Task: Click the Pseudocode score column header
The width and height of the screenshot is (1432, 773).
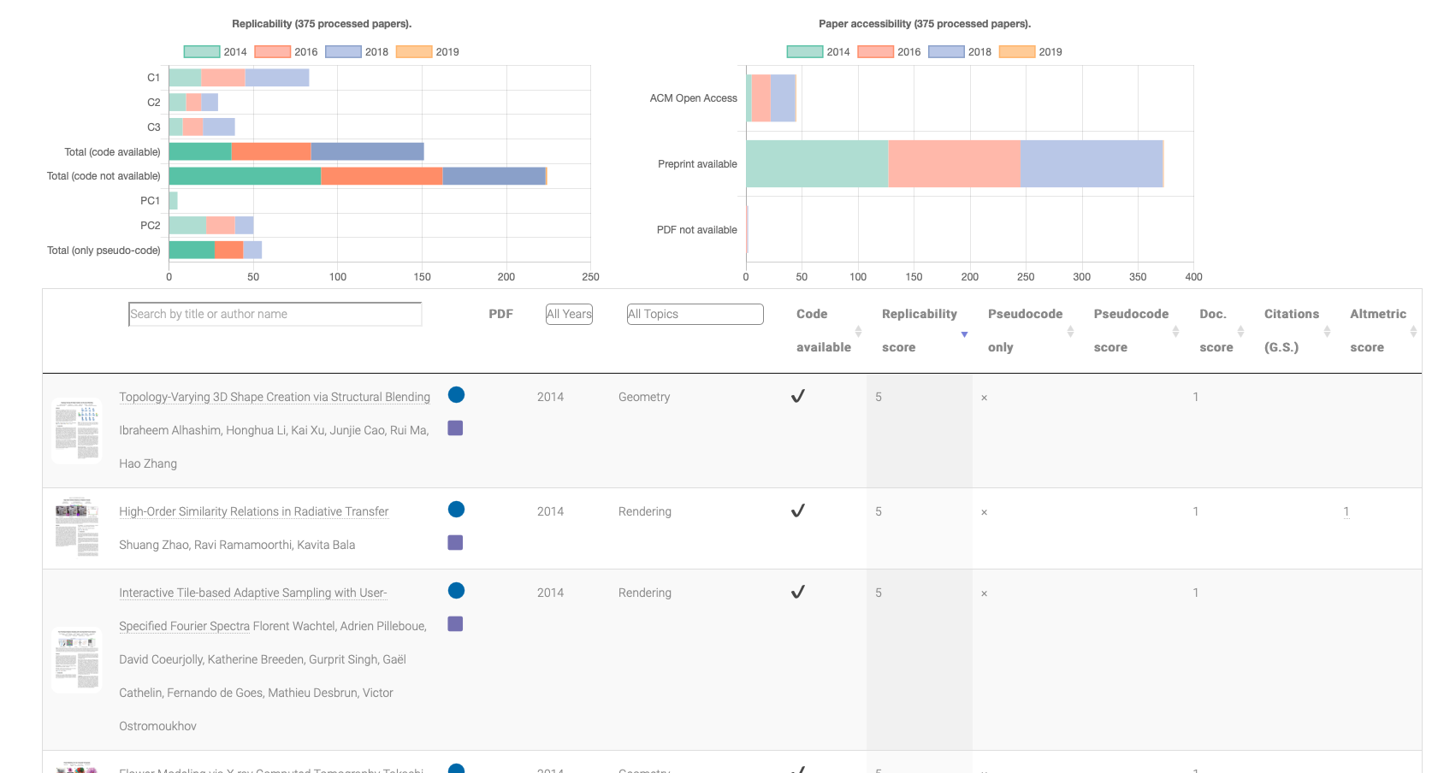Action: coord(1131,331)
